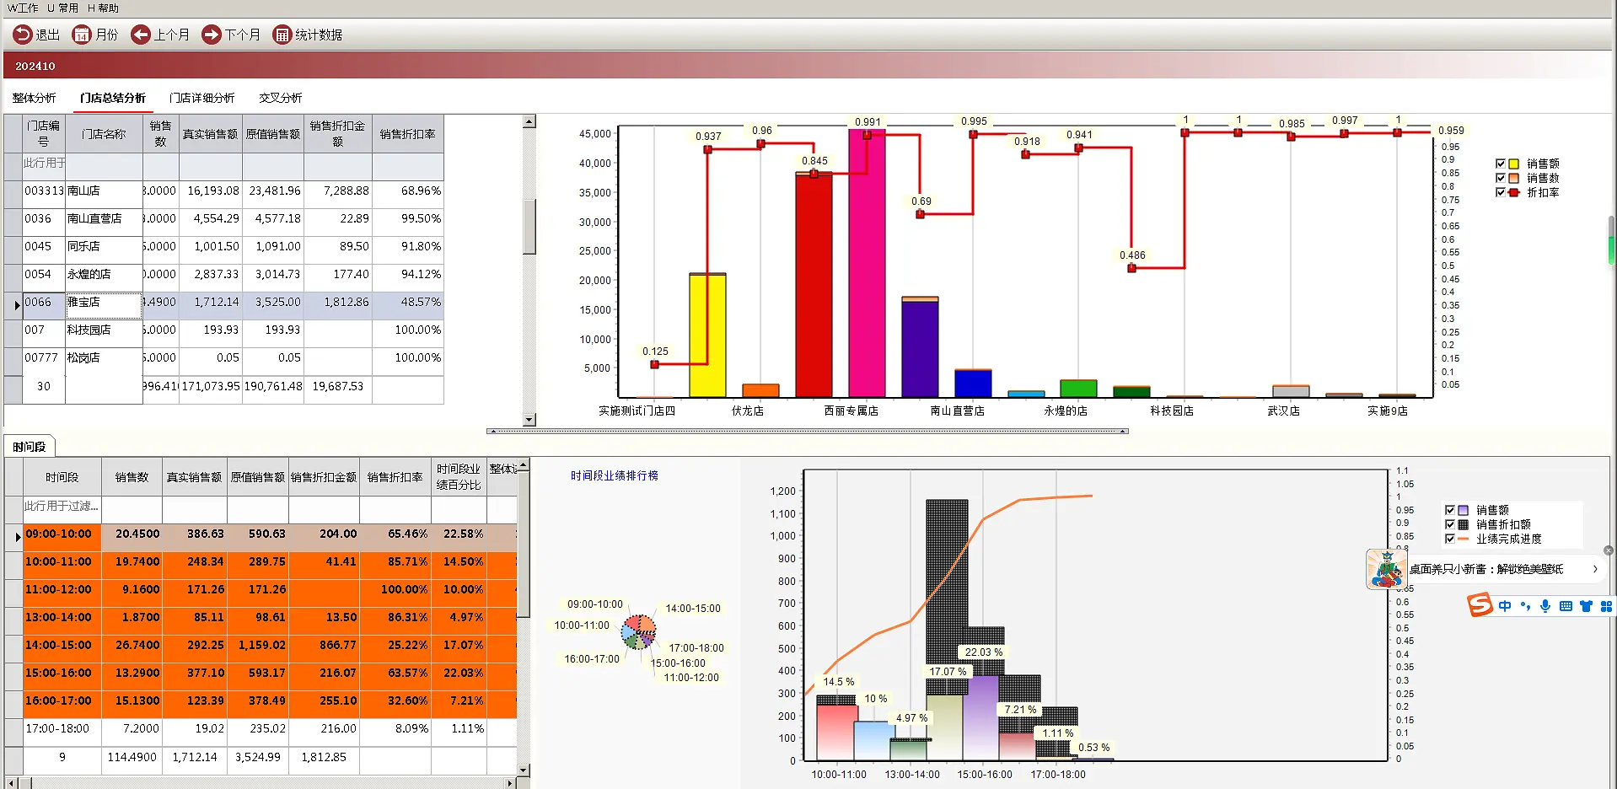1617x789 pixels.
Task: Open the IME soft keyboard icon
Action: [1566, 606]
